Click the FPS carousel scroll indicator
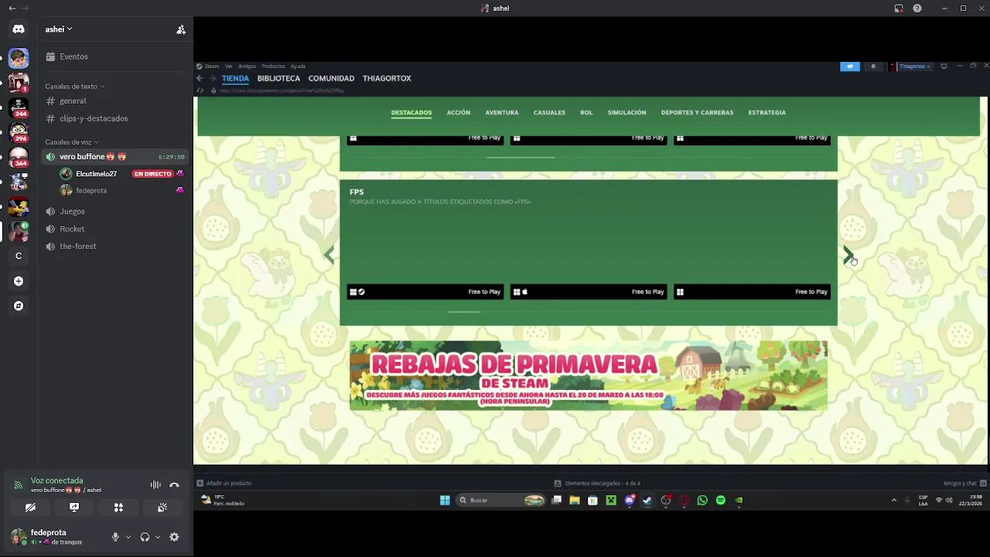This screenshot has height=557, width=990. point(464,312)
